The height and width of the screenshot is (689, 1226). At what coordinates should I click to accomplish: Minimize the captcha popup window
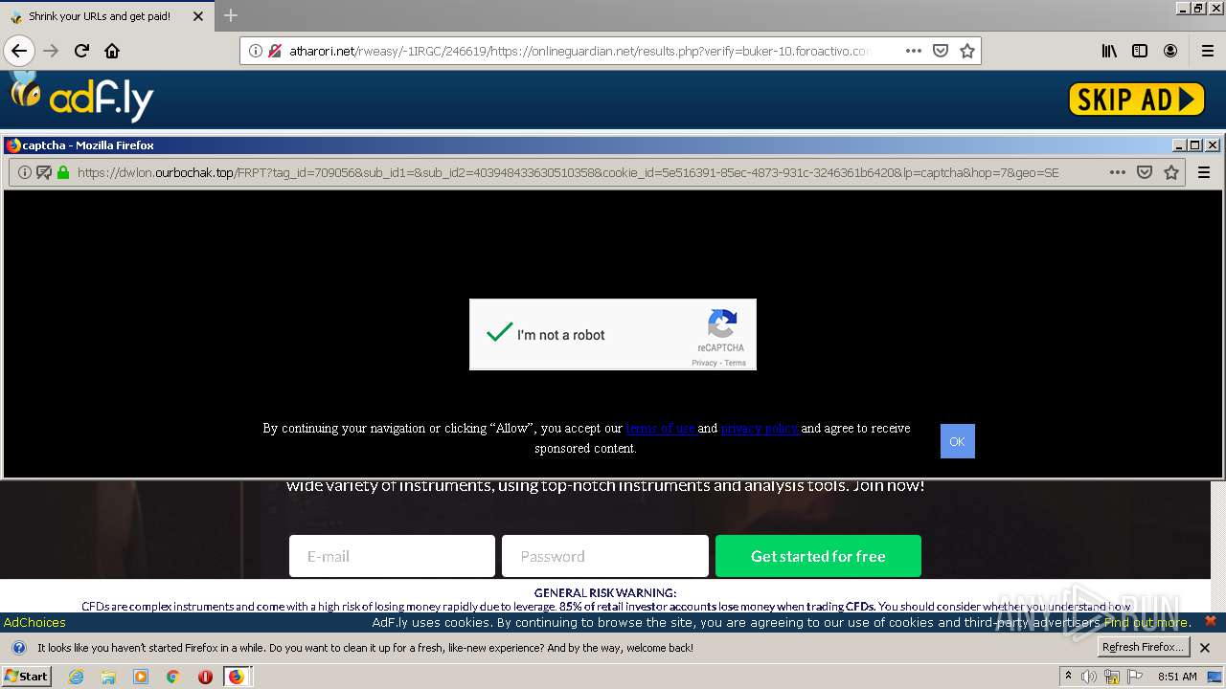(1179, 145)
